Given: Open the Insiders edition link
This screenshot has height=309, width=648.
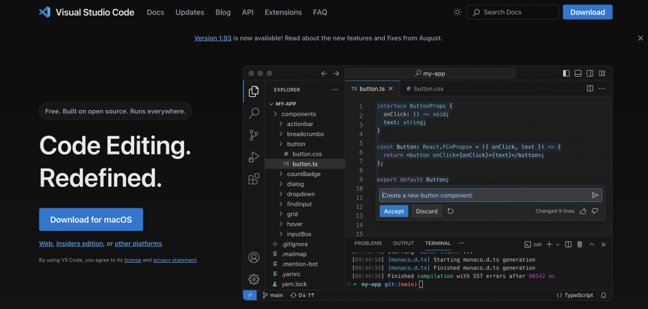Looking at the screenshot, I should pyautogui.click(x=80, y=244).
